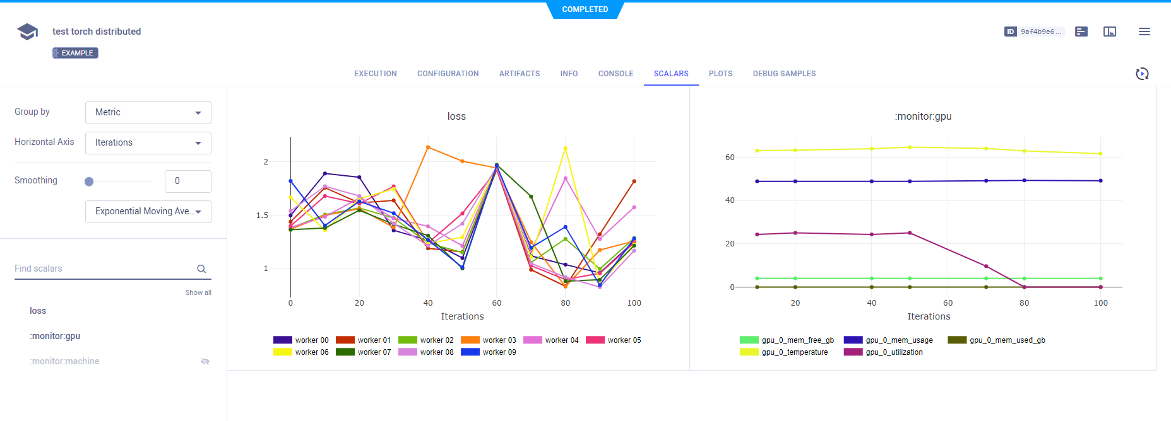This screenshot has height=421, width=1171.
Task: Click the graduation cap task icon
Action: click(27, 32)
